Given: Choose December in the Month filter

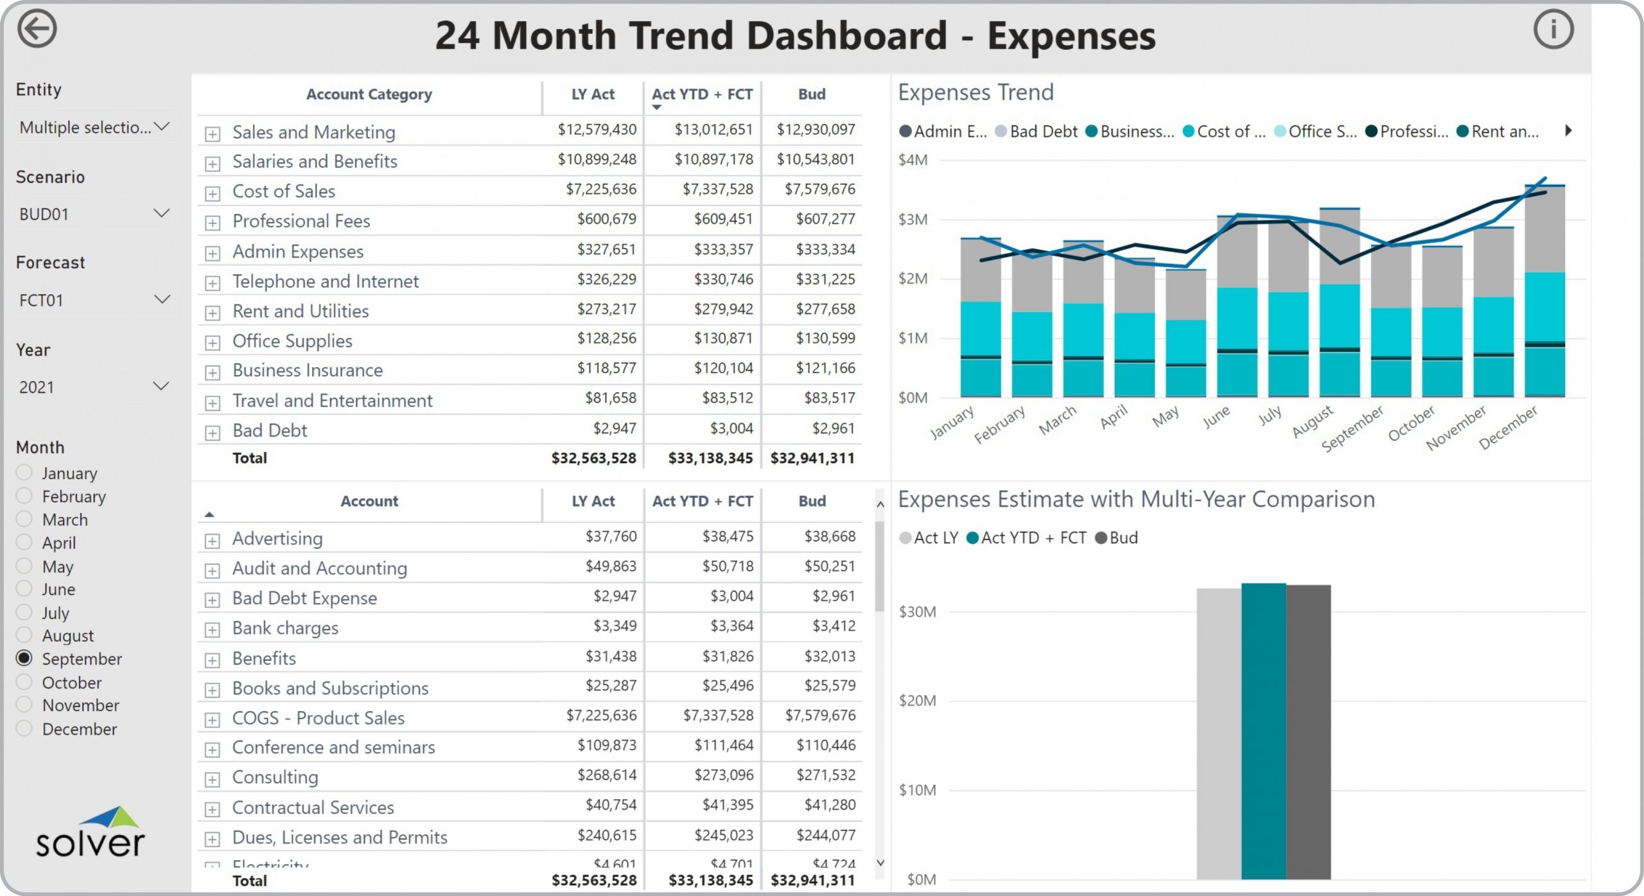Looking at the screenshot, I should pyautogui.click(x=24, y=728).
